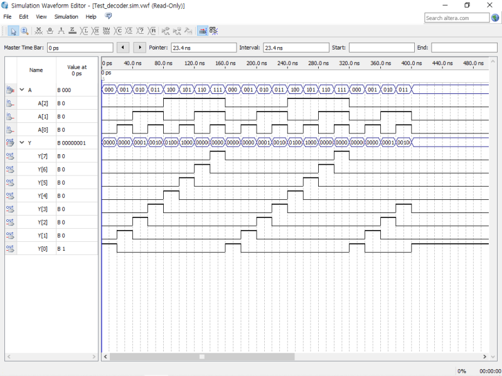The width and height of the screenshot is (502, 376).
Task: Click the Master Time Bar field
Action: (x=80, y=48)
